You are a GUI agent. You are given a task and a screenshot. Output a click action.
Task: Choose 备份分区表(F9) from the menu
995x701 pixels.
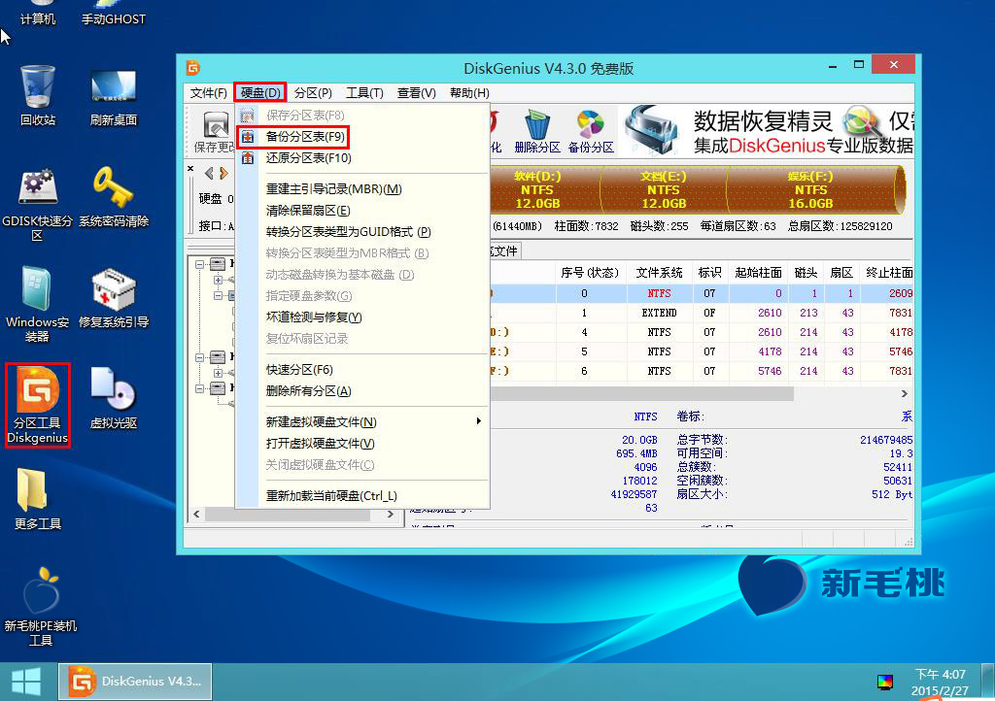click(x=362, y=137)
